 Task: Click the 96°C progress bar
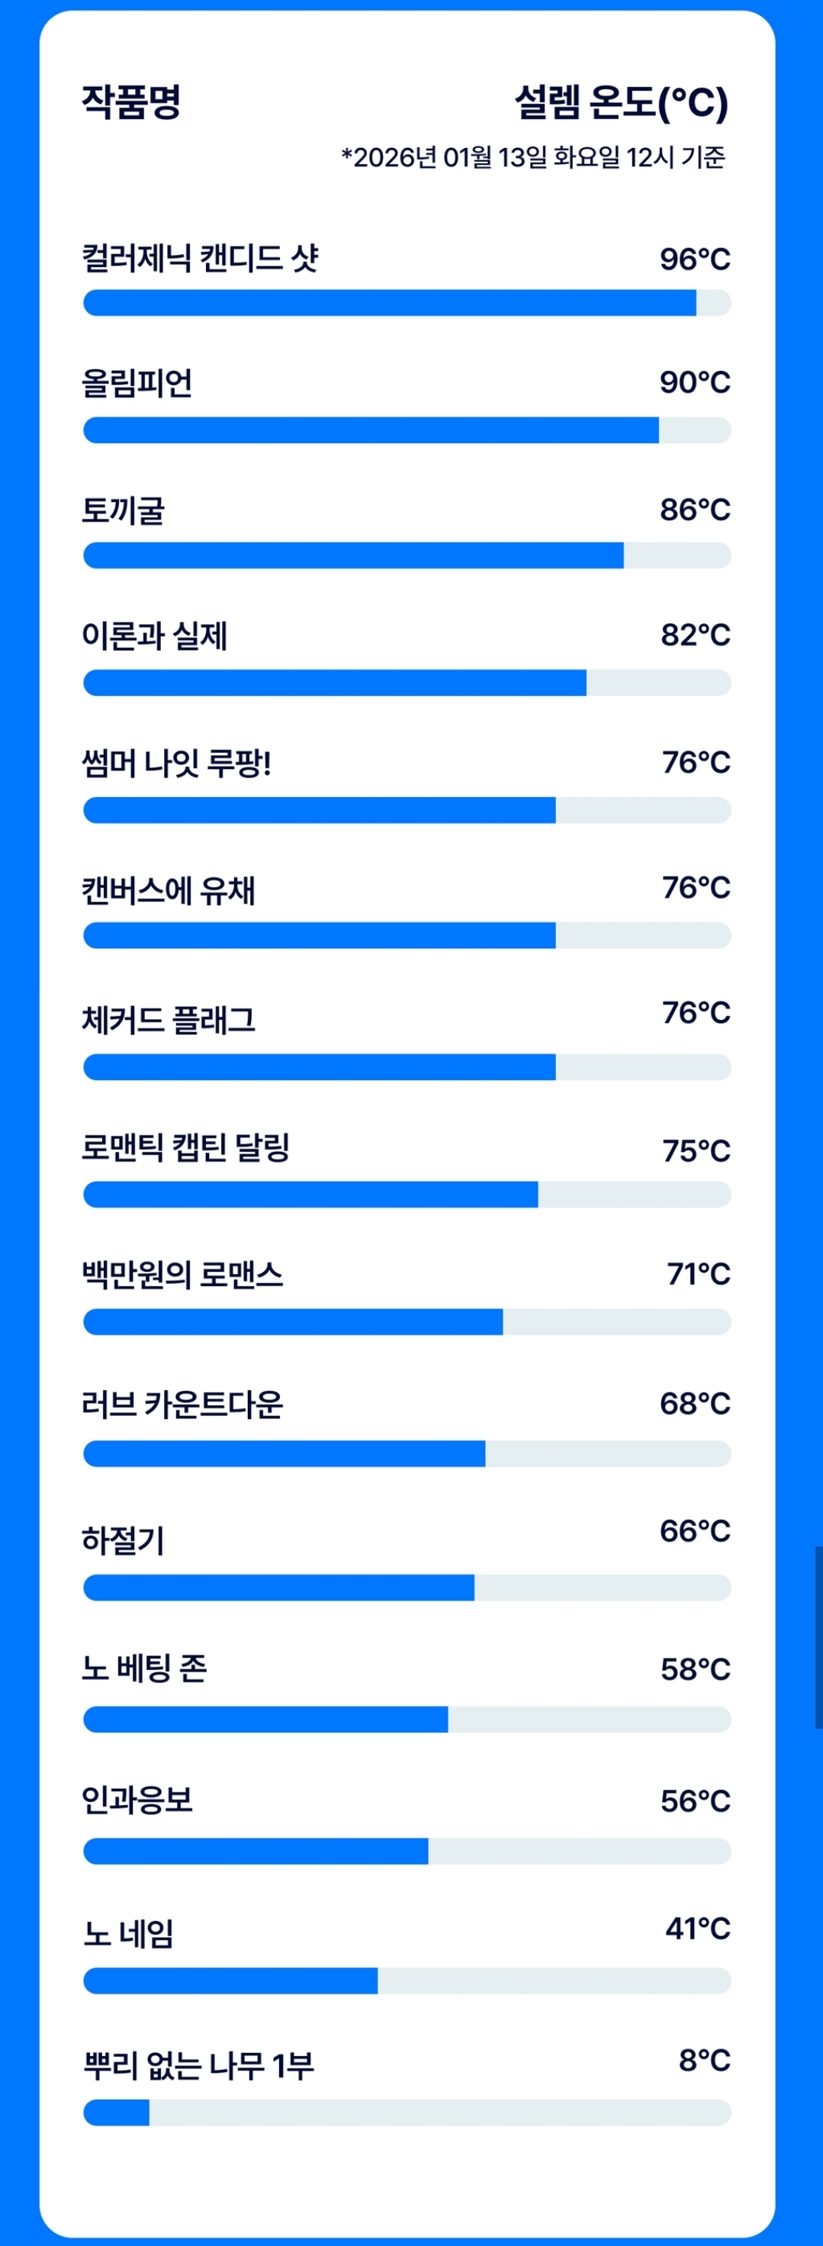(x=407, y=303)
